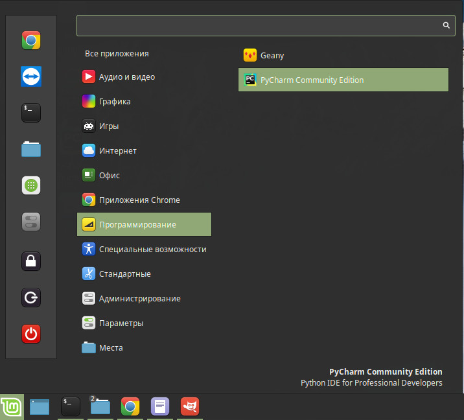This screenshot has width=464, height=420.
Task: Open the Администрирование category
Action: [144, 298]
